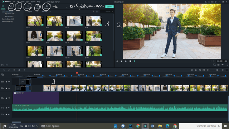The height and width of the screenshot is (129, 229).
Task: Select media thumbnail (4) with fountain
Action: coord(94,21)
